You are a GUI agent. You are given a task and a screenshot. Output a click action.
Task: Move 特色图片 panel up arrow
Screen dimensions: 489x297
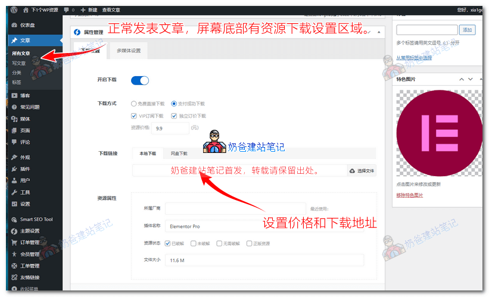462,80
